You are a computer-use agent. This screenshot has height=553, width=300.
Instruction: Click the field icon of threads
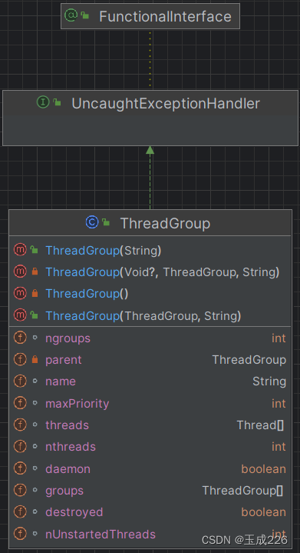(x=20, y=425)
